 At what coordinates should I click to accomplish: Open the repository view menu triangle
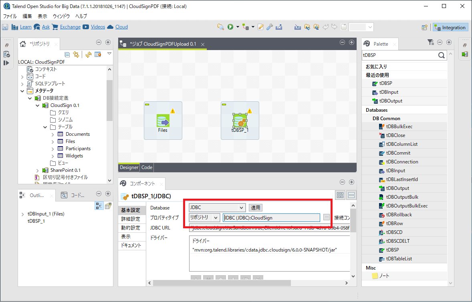click(x=109, y=54)
